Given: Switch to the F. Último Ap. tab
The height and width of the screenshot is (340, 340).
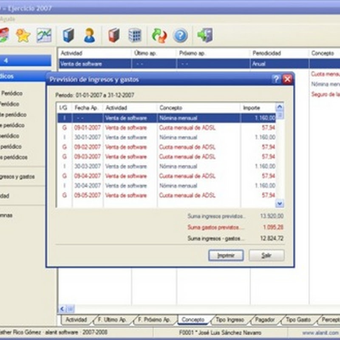Looking at the screenshot, I should click(x=112, y=320).
